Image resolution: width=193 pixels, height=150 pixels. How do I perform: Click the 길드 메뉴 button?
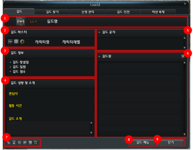point(143,142)
